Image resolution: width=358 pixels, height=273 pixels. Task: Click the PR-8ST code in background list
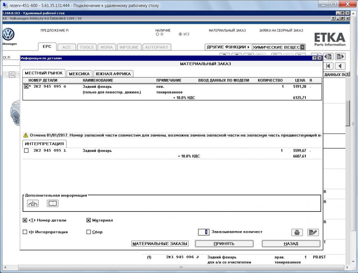[x=319, y=257]
